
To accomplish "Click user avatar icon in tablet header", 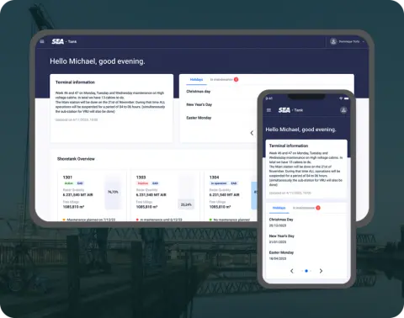I will (x=333, y=41).
